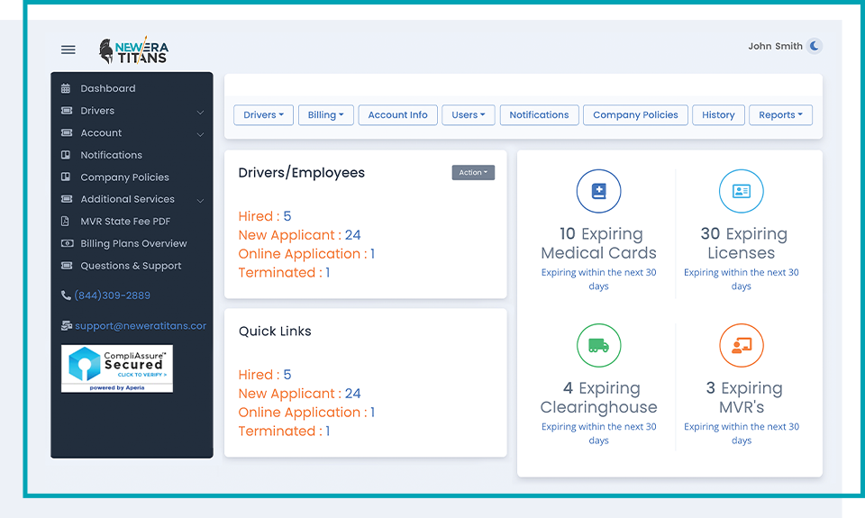The image size is (865, 518).
Task: Click the Account sidebar icon
Action: pos(67,132)
